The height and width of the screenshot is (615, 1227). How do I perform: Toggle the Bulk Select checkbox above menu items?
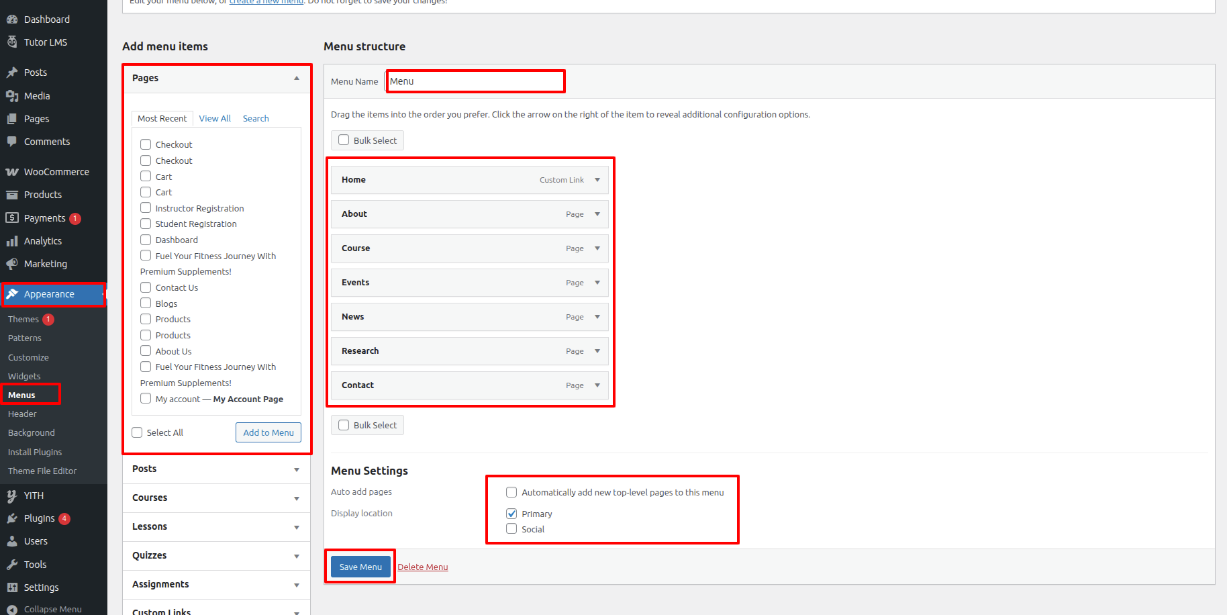click(344, 140)
